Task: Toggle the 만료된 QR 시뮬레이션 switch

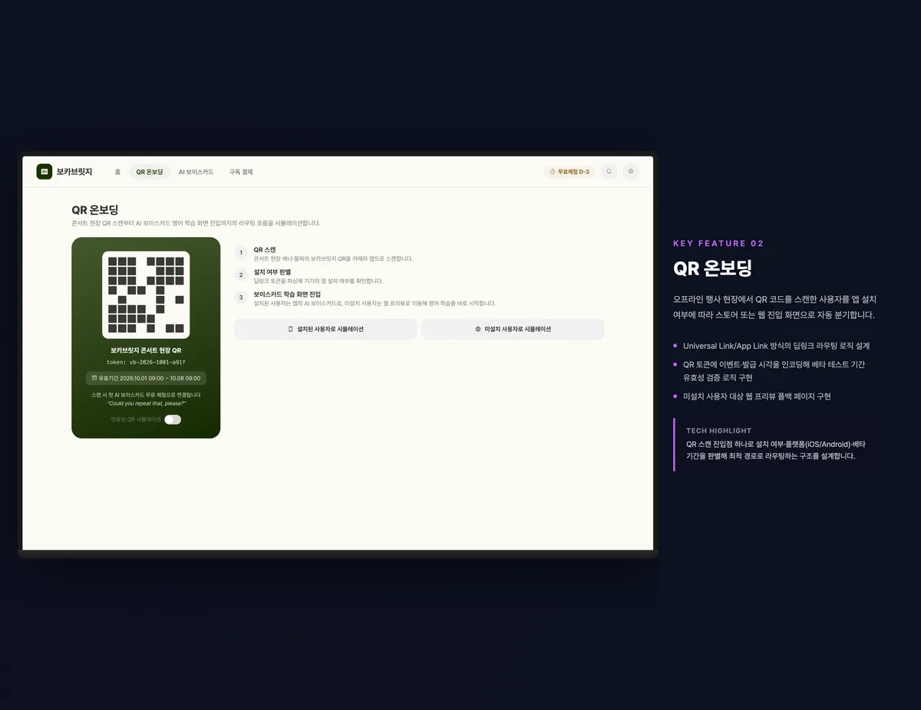Action: (173, 419)
